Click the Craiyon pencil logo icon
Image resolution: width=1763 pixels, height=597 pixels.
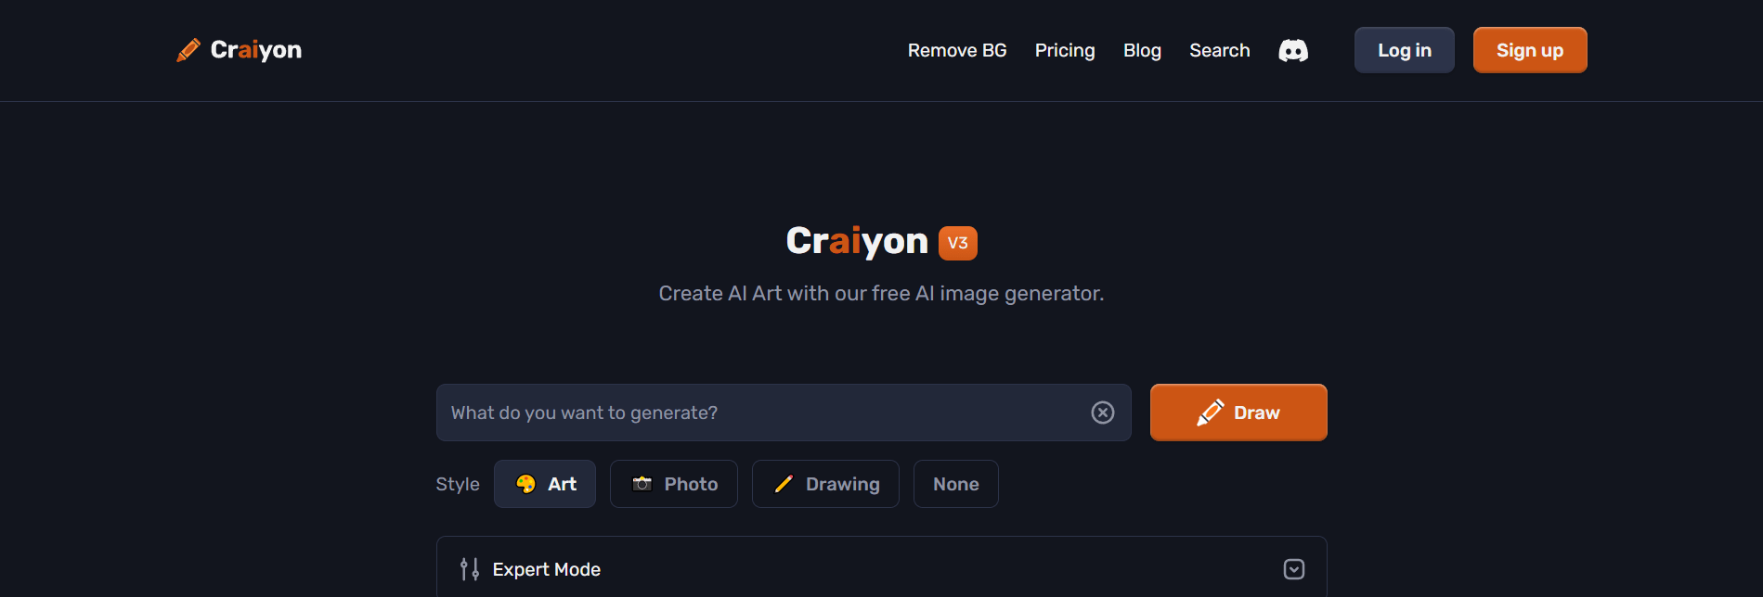188,49
